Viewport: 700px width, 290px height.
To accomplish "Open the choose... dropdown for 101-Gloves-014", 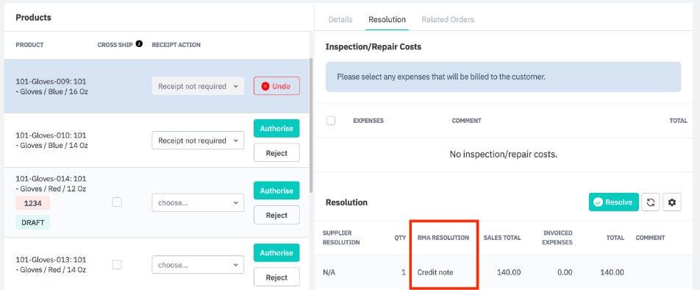I will (198, 202).
